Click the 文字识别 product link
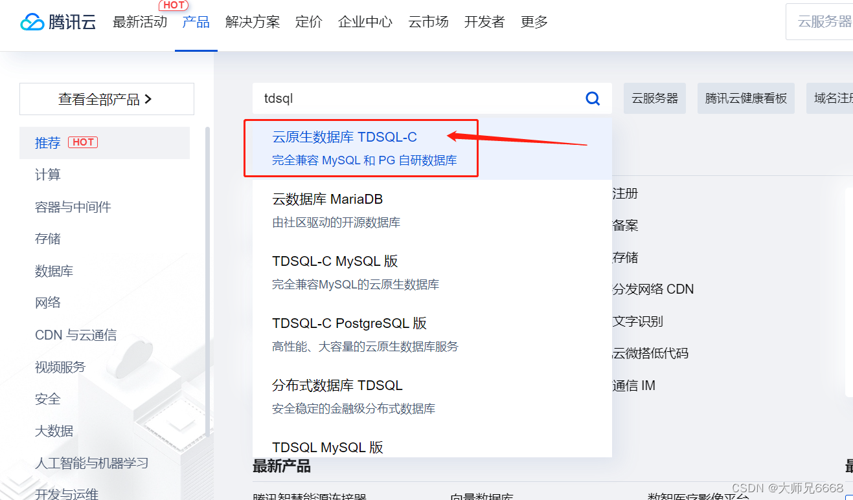 (x=638, y=321)
